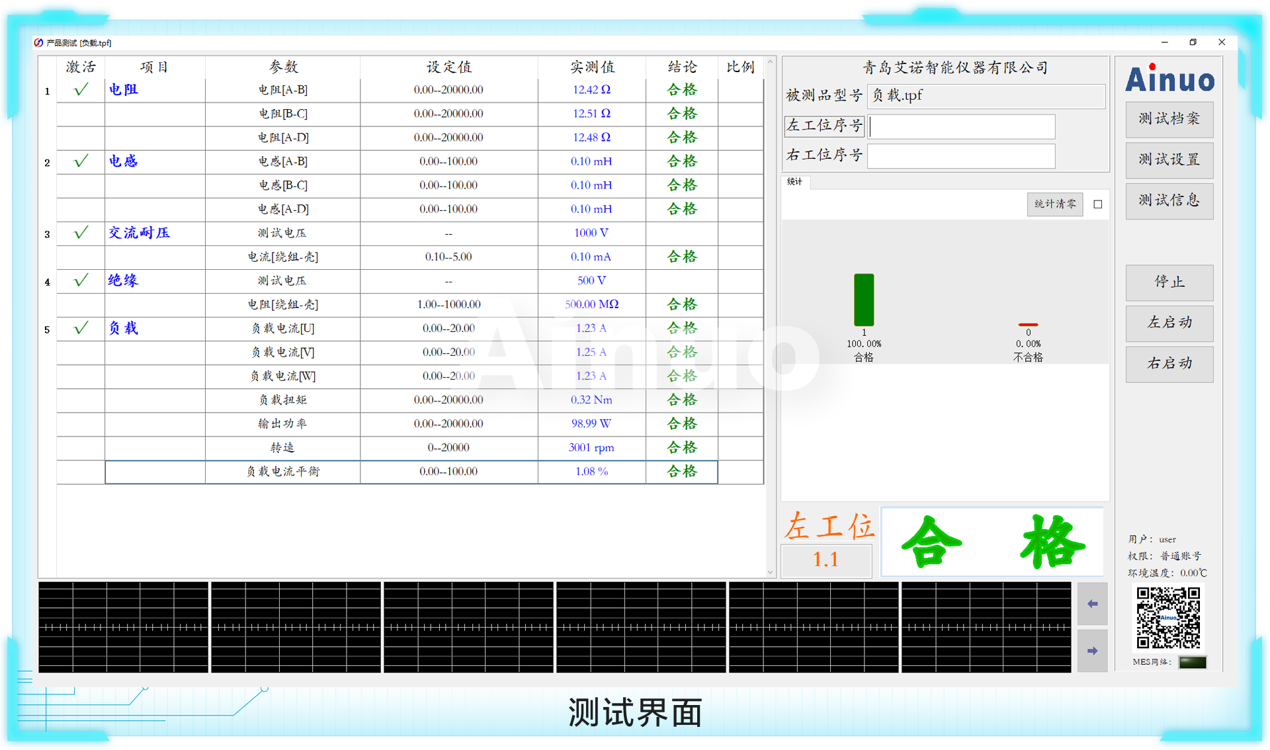Click the left arrow navigation button

(x=1092, y=604)
